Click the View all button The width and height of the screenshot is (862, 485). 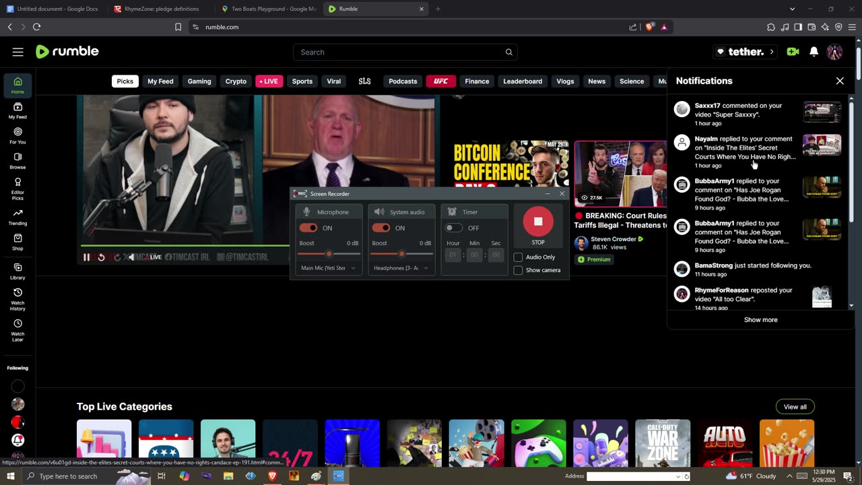pyautogui.click(x=795, y=407)
